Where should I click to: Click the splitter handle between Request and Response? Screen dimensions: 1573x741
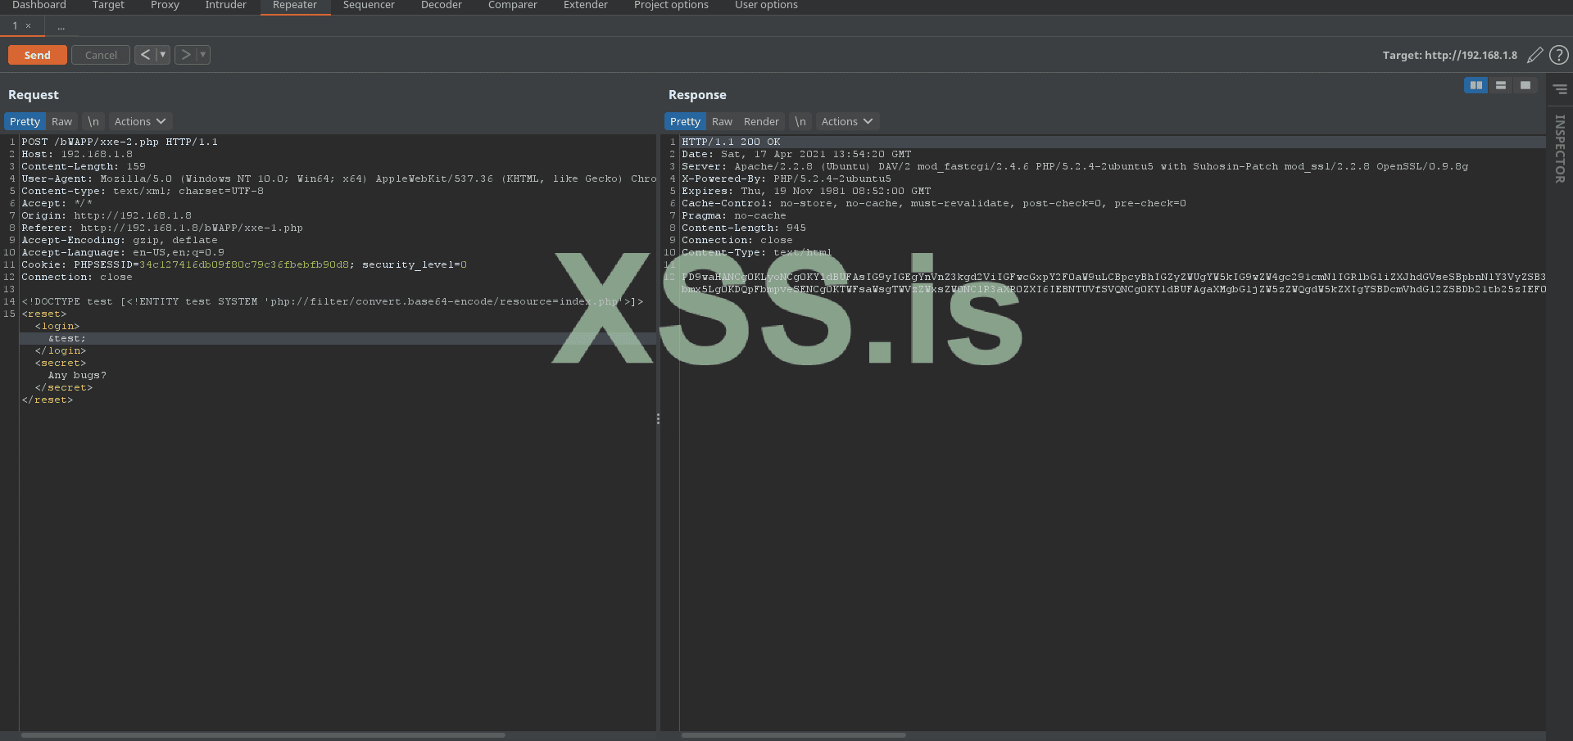pyautogui.click(x=658, y=419)
